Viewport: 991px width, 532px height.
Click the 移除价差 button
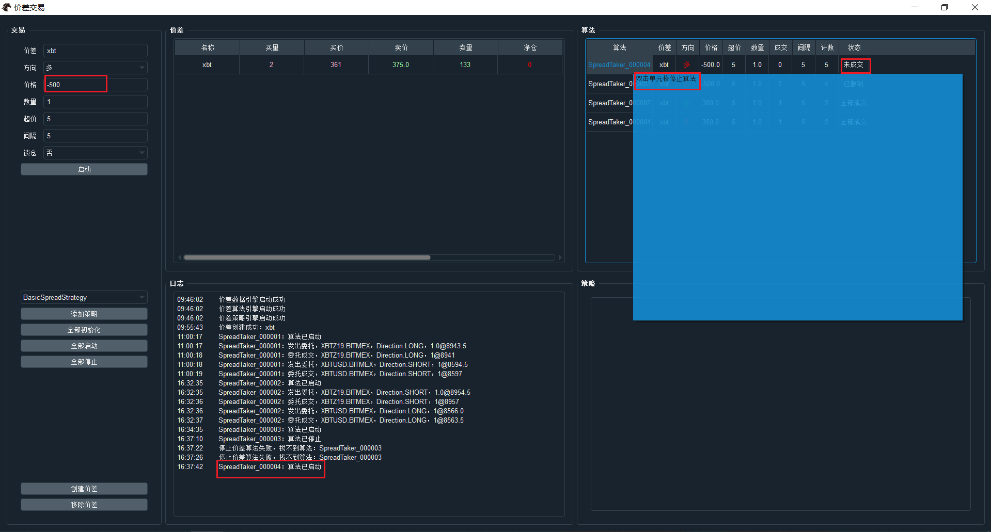click(84, 505)
